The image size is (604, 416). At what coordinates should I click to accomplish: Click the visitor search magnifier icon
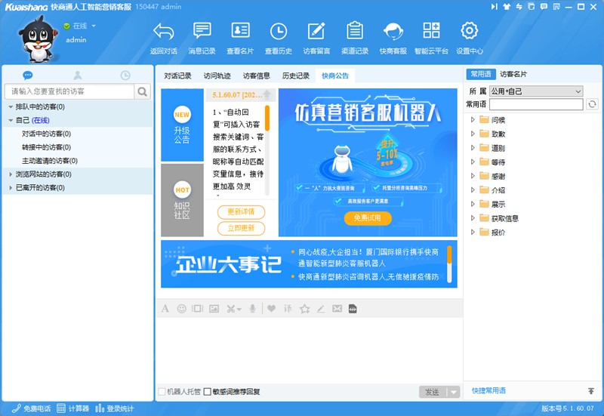(143, 91)
